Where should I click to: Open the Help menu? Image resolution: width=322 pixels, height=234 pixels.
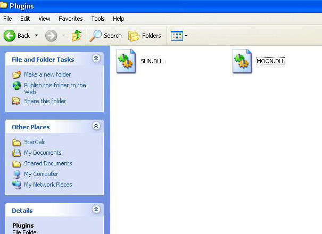pos(119,19)
